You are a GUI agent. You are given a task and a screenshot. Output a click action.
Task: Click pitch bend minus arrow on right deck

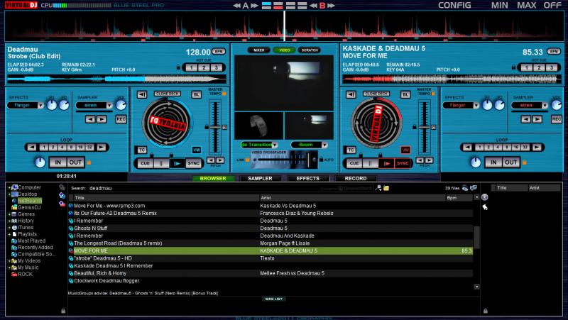point(420,160)
